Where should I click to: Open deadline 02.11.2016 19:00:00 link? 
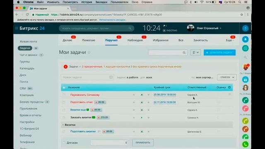pos(165,102)
